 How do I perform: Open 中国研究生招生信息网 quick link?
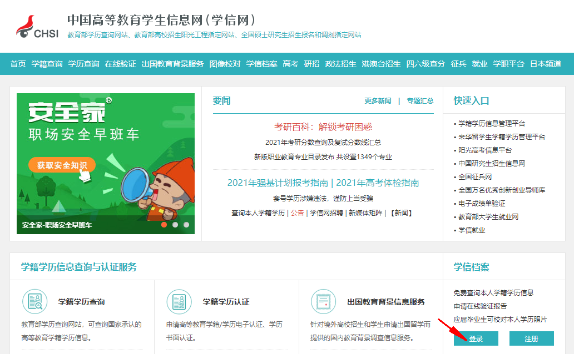(x=492, y=164)
